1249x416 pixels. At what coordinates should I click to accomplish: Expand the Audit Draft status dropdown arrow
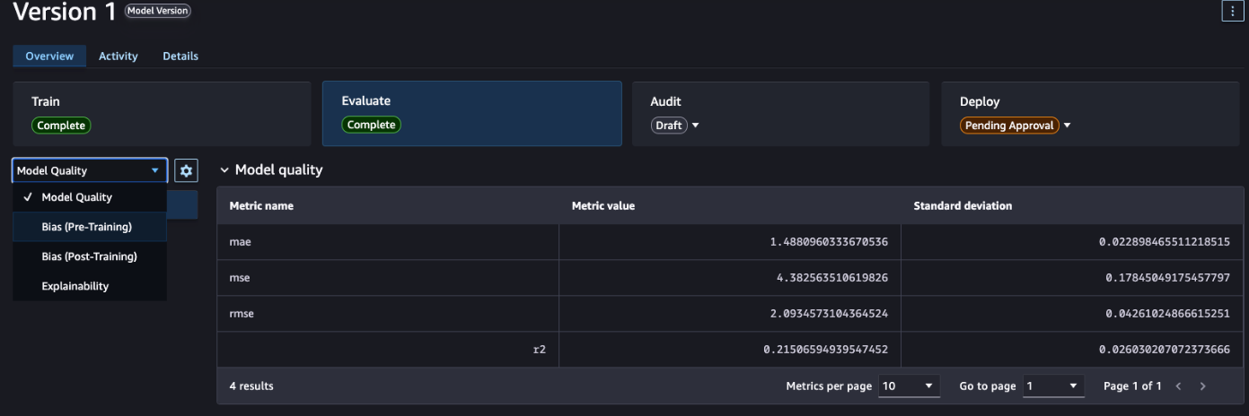click(x=695, y=126)
